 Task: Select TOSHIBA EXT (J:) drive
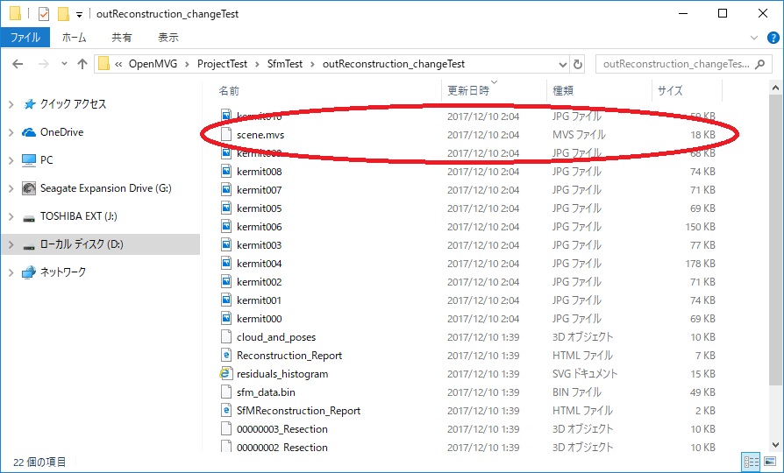click(x=79, y=216)
